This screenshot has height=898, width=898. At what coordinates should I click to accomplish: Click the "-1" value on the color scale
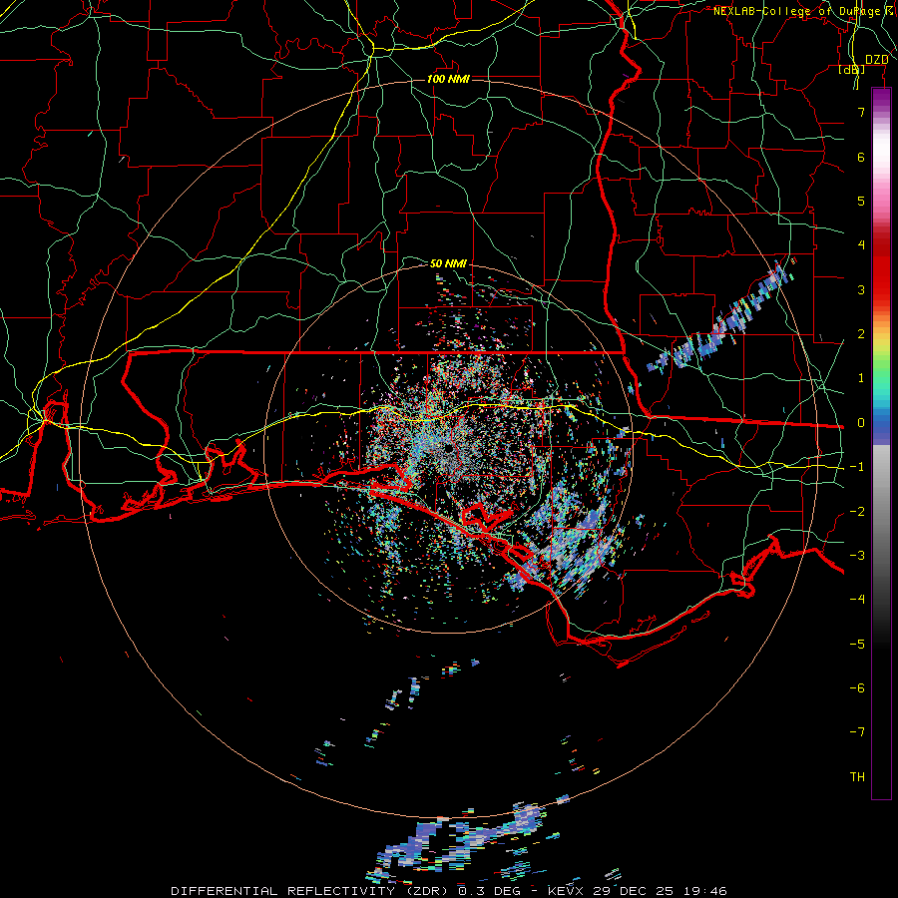[857, 467]
